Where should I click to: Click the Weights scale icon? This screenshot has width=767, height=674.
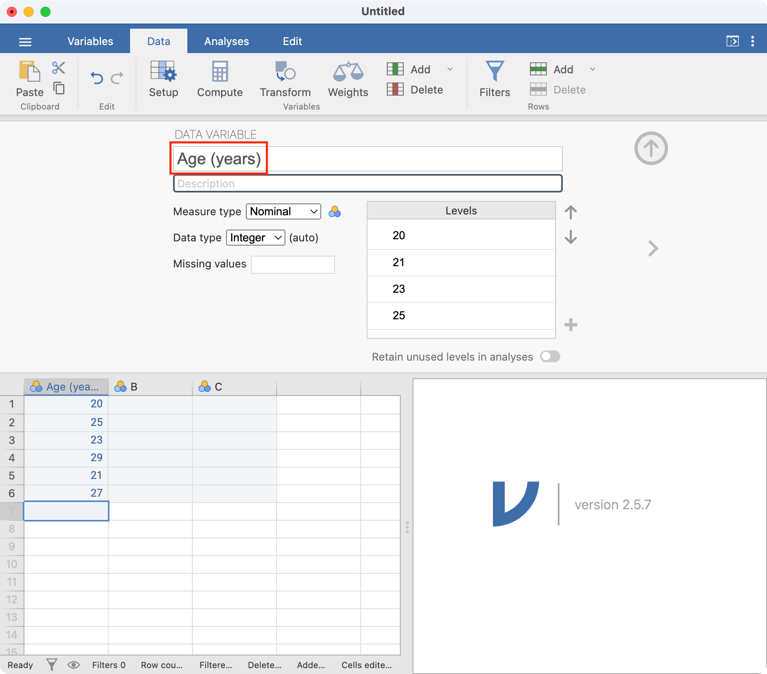pyautogui.click(x=348, y=72)
